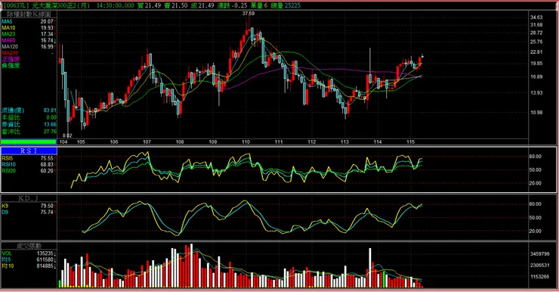Click the 流通(億) 83.81 row
The image size is (559, 292).
pyautogui.click(x=29, y=110)
